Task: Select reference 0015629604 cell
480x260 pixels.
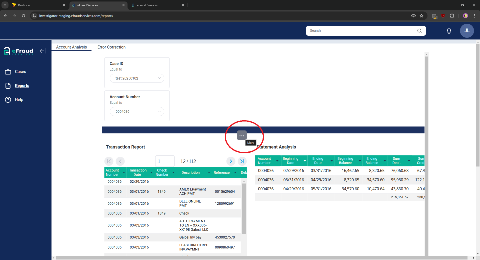Action: click(225, 192)
